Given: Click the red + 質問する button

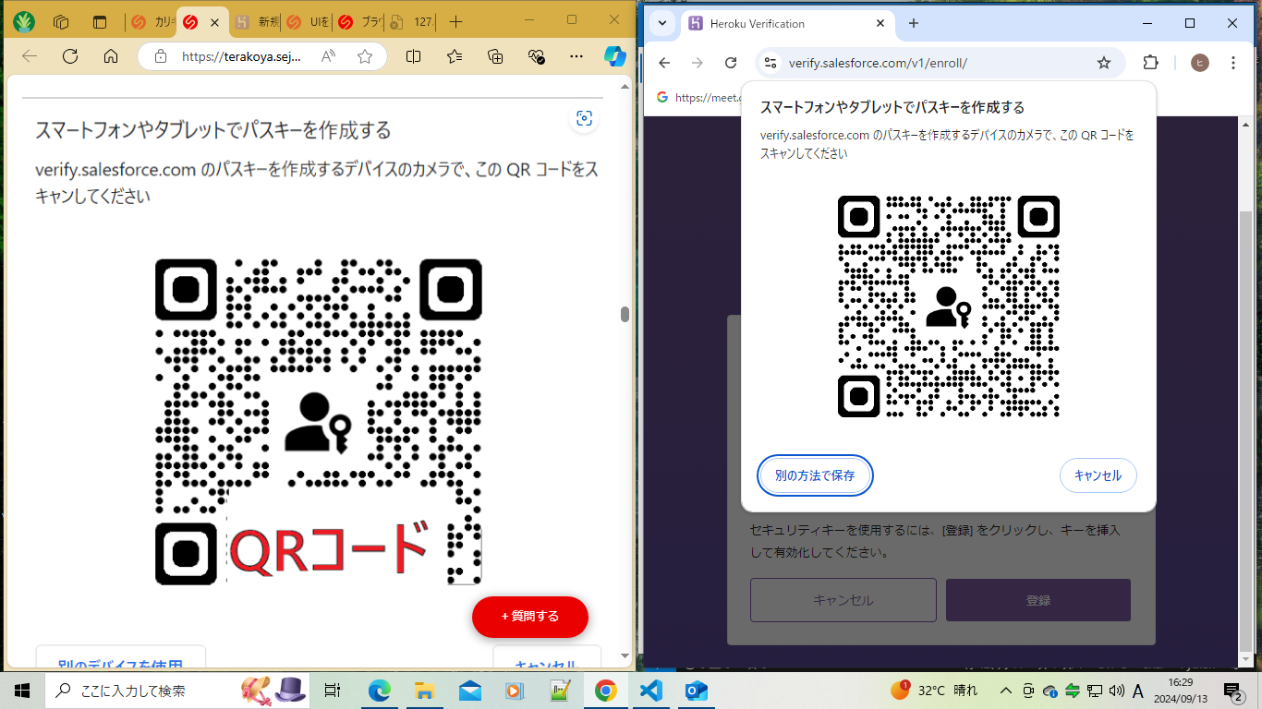Looking at the screenshot, I should [529, 617].
